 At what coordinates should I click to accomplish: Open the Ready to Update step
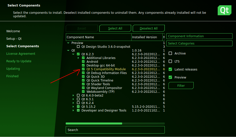[x=19, y=61]
